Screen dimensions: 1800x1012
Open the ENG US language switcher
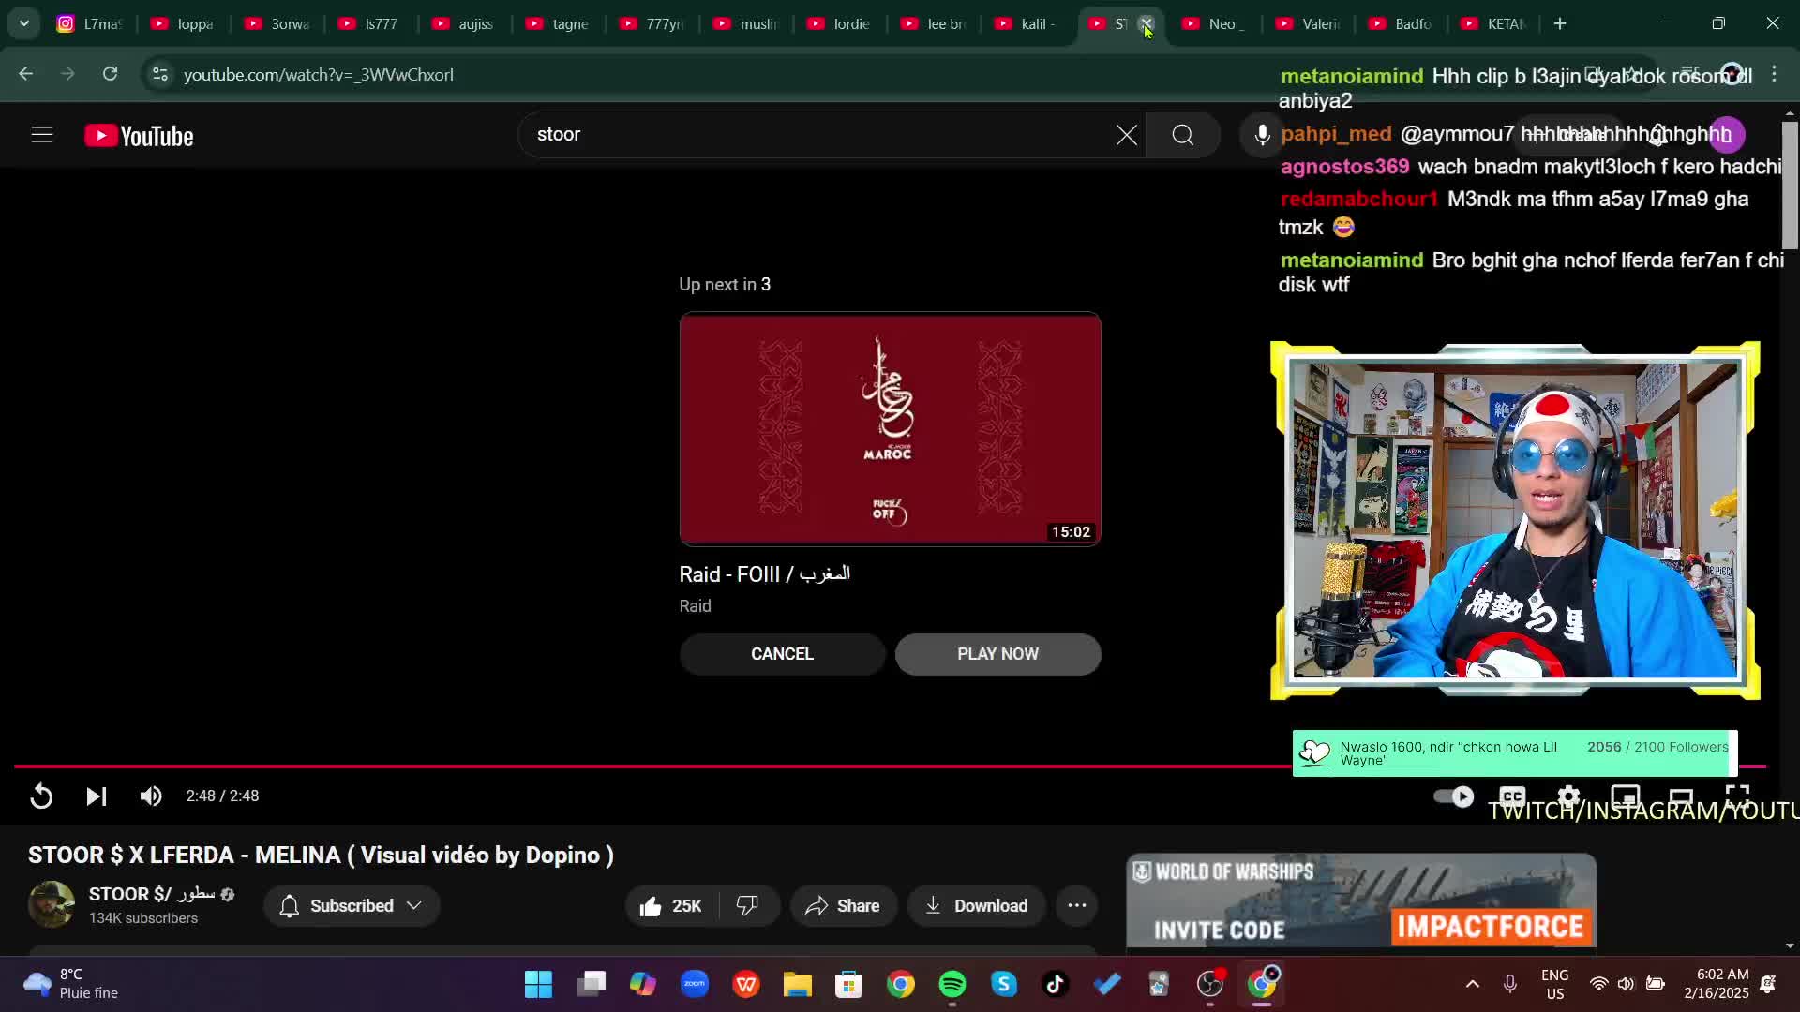pos(1554,984)
